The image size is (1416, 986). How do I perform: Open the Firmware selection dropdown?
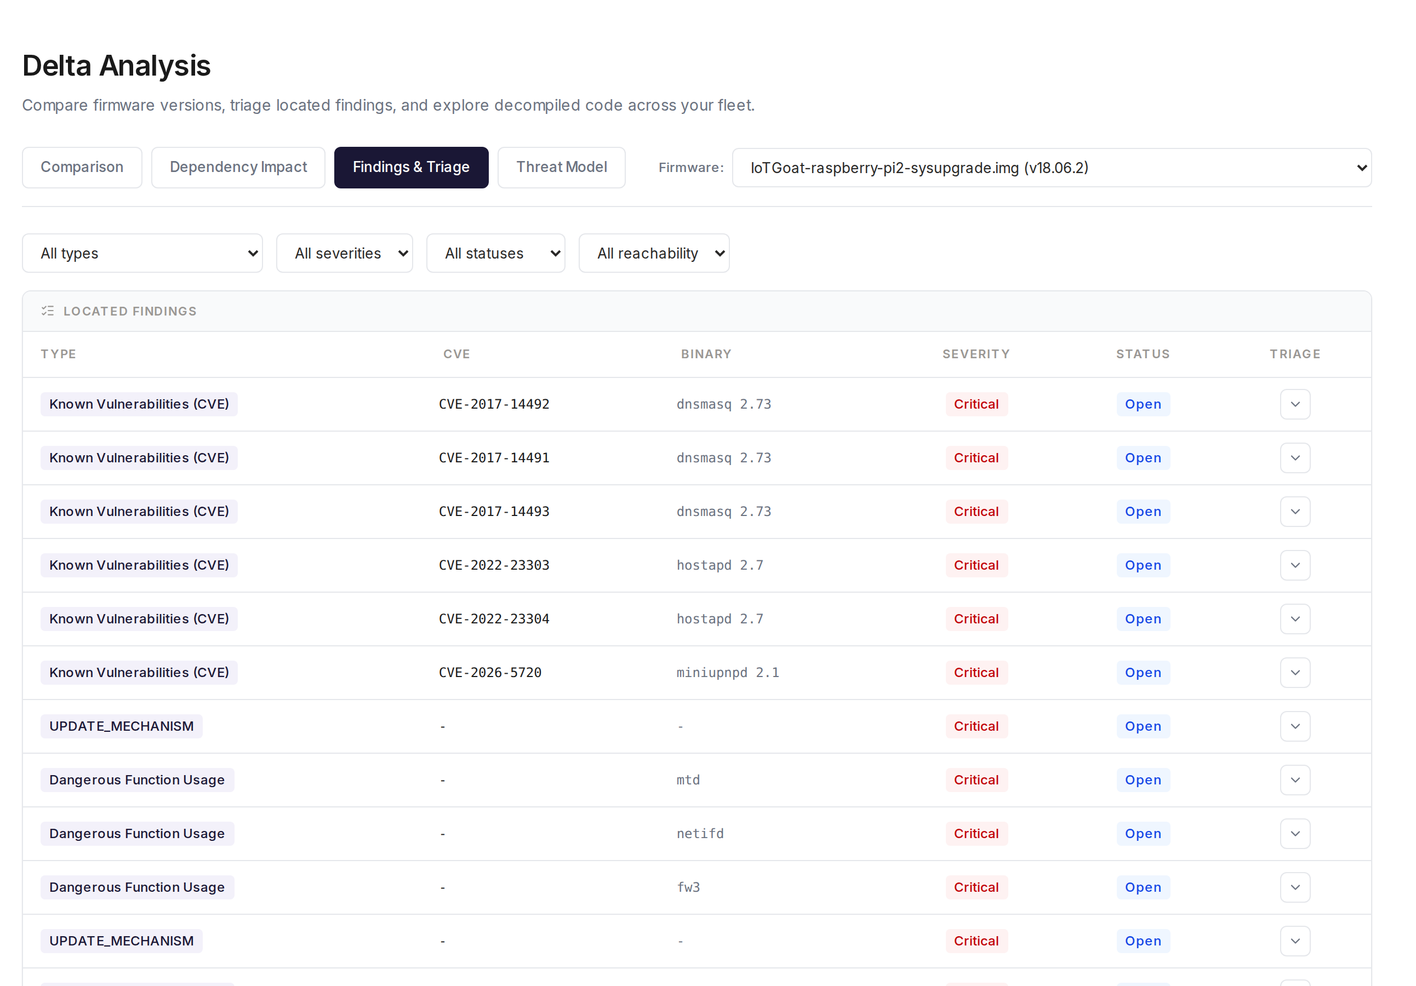click(1052, 168)
